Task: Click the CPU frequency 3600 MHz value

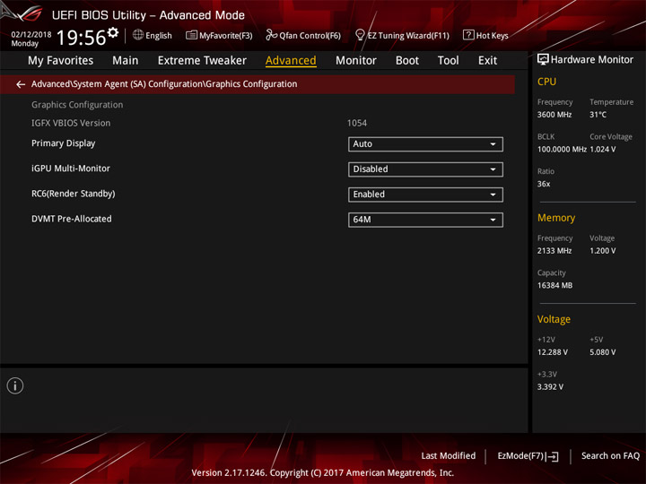Action: pyautogui.click(x=554, y=115)
